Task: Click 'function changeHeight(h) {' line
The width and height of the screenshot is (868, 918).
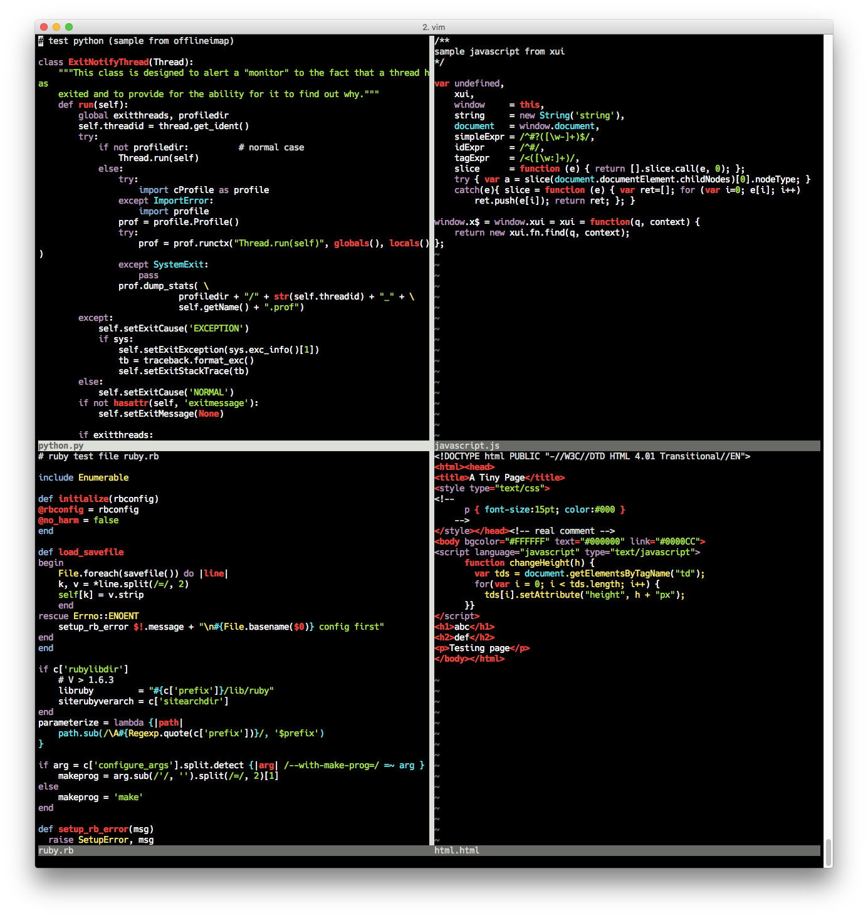Action: pos(530,563)
